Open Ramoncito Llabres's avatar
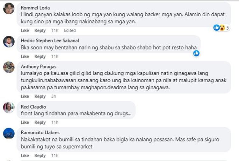 9,133
